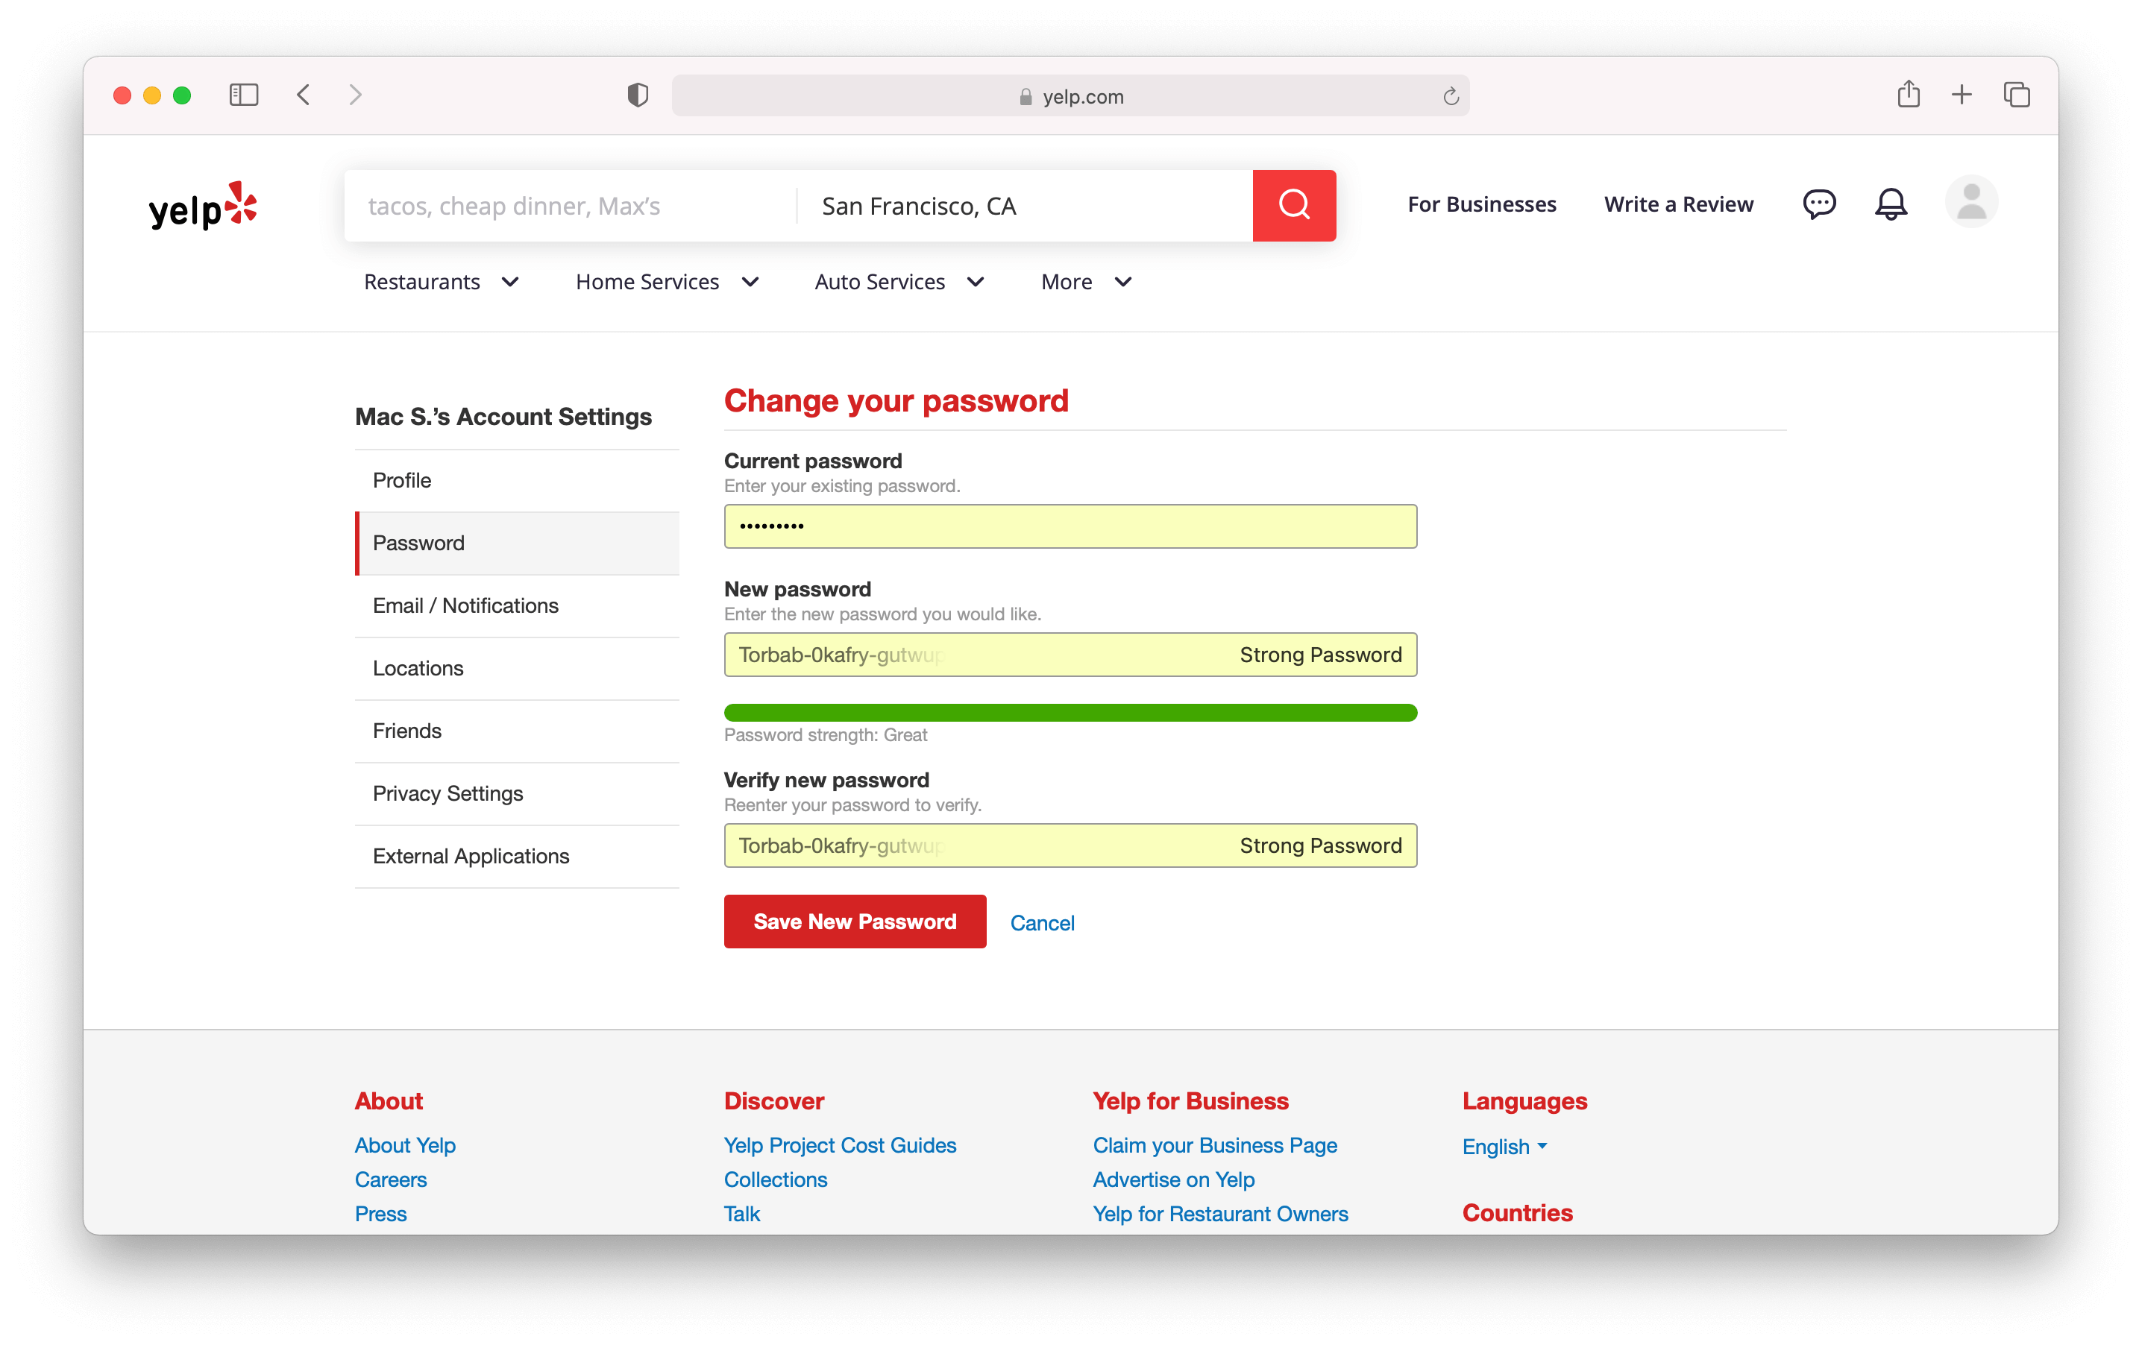
Task: Expand the Restaurants dropdown
Action: [442, 282]
